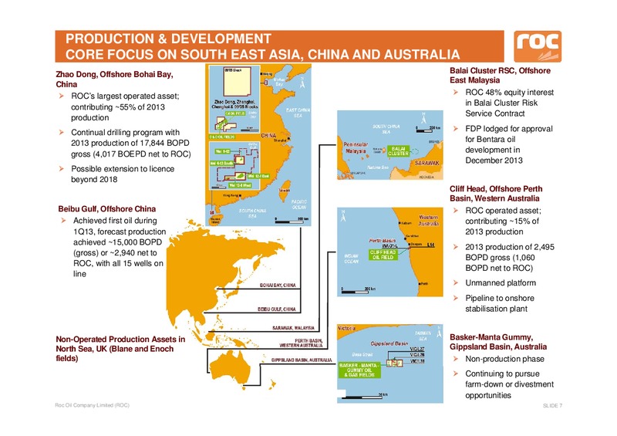Click the north arrow on the Perth Basin map
The height and width of the screenshot is (436, 617).
click(343, 216)
